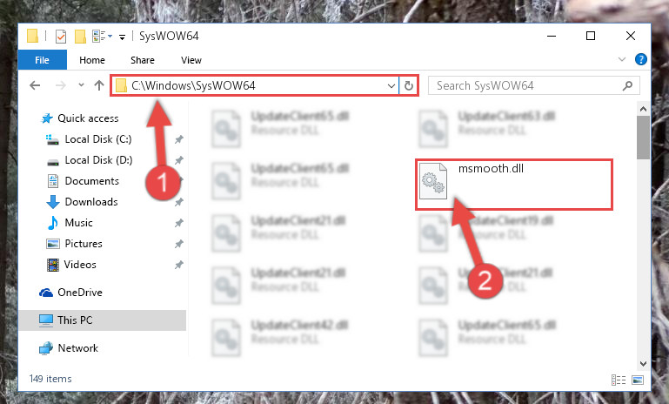The image size is (669, 404).
Task: Click the Properties quick access icon
Action: [x=61, y=37]
